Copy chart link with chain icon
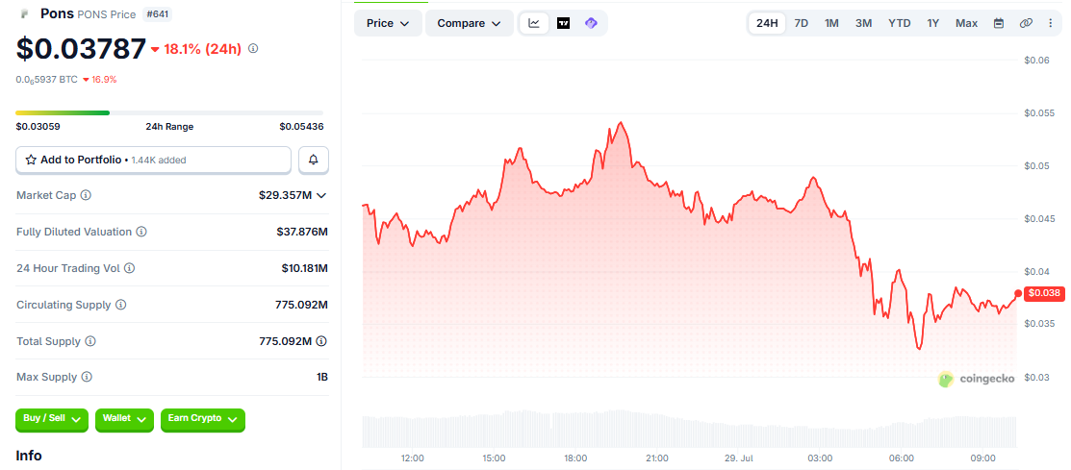This screenshot has height=470, width=1071. point(1025,23)
